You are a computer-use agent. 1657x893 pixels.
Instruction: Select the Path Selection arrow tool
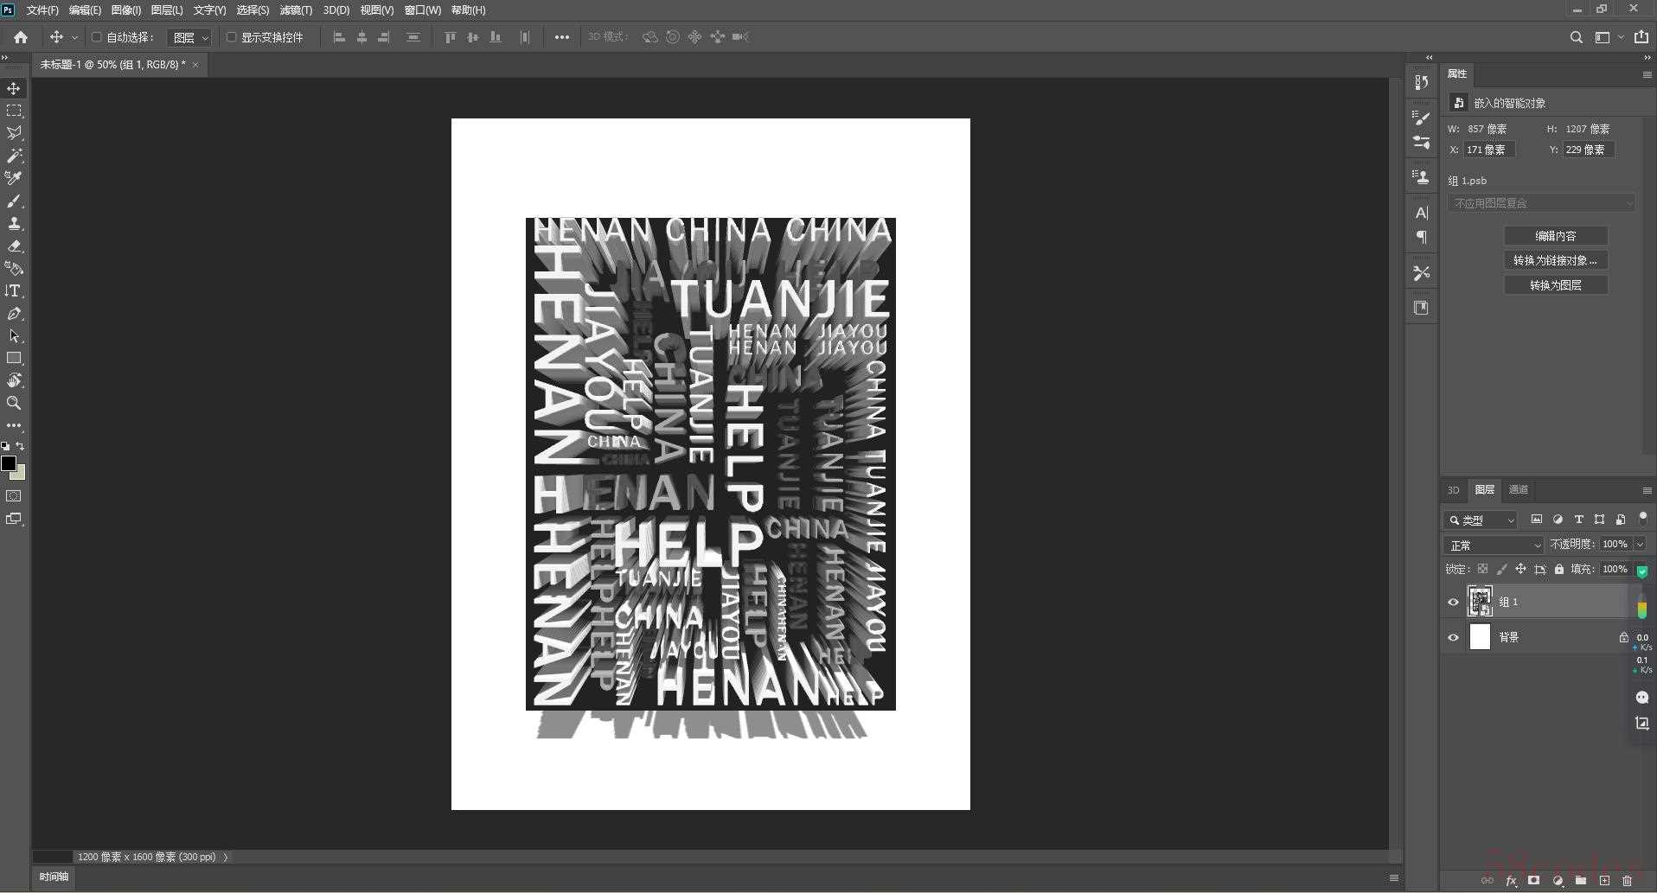click(x=14, y=336)
